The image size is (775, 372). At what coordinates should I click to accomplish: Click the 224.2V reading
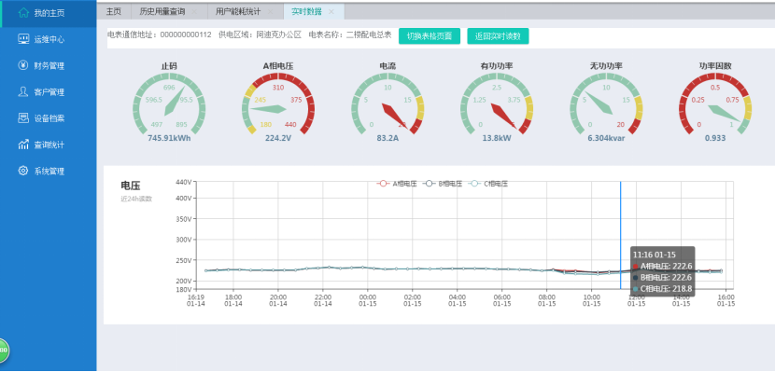[278, 138]
